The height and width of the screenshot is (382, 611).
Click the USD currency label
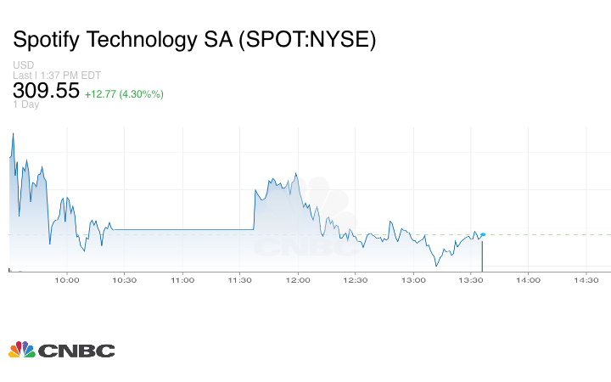click(x=24, y=65)
